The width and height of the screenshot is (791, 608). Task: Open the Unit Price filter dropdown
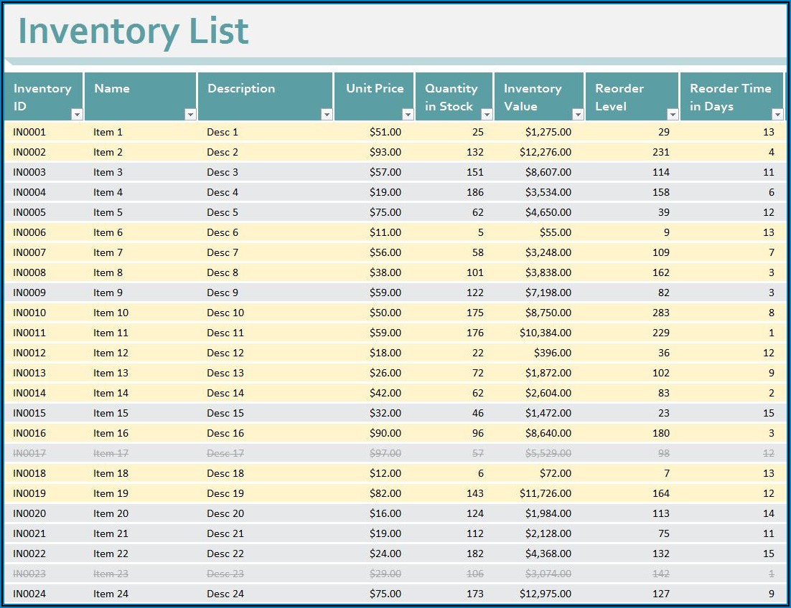click(x=407, y=115)
